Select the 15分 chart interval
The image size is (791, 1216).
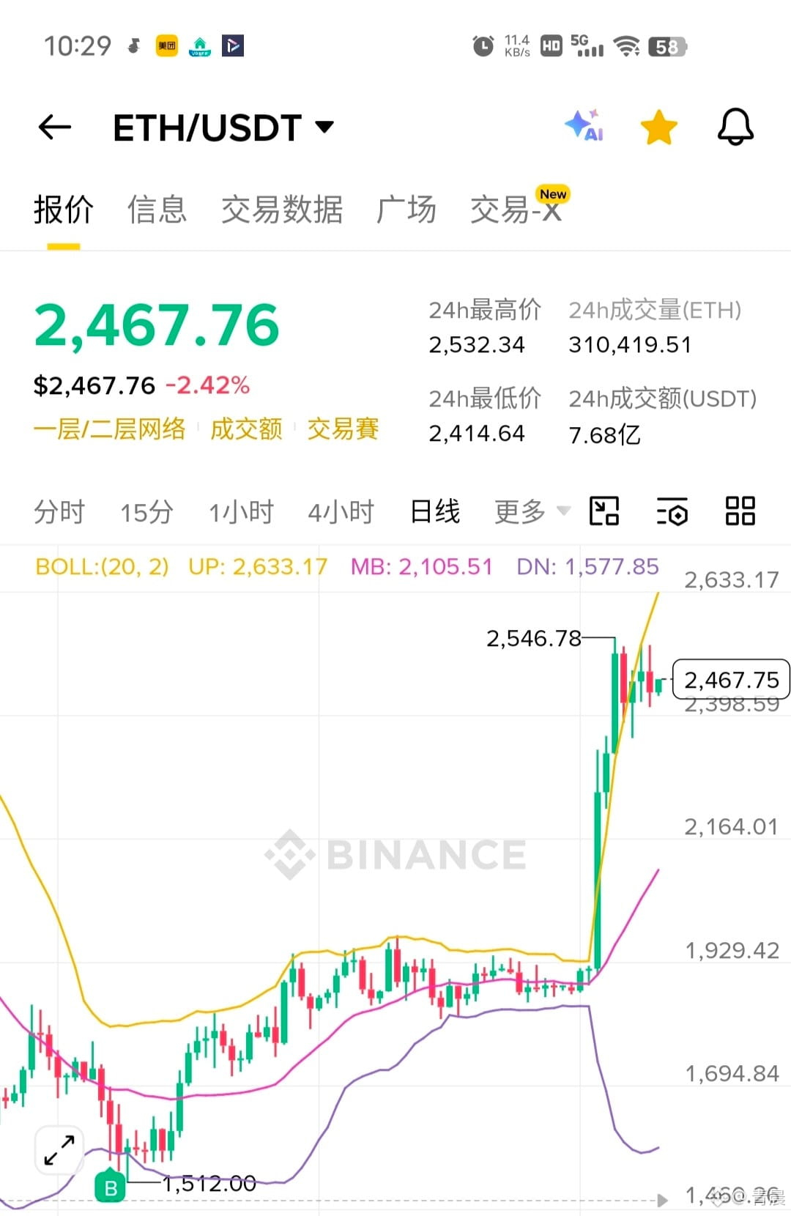[146, 511]
